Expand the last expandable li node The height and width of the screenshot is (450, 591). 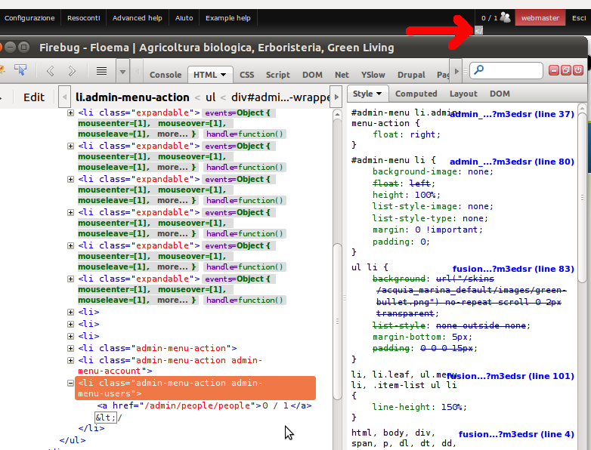[70, 279]
